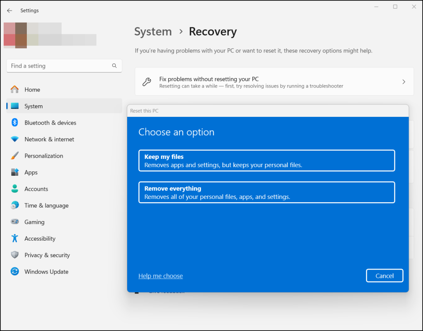Select the "Keep my files" option
The image size is (423, 331).
(266, 161)
